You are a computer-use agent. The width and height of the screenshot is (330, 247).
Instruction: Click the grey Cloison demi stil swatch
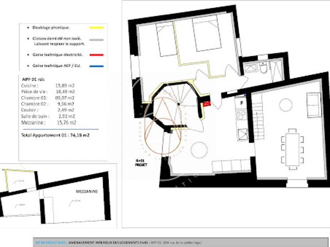pos(96,40)
